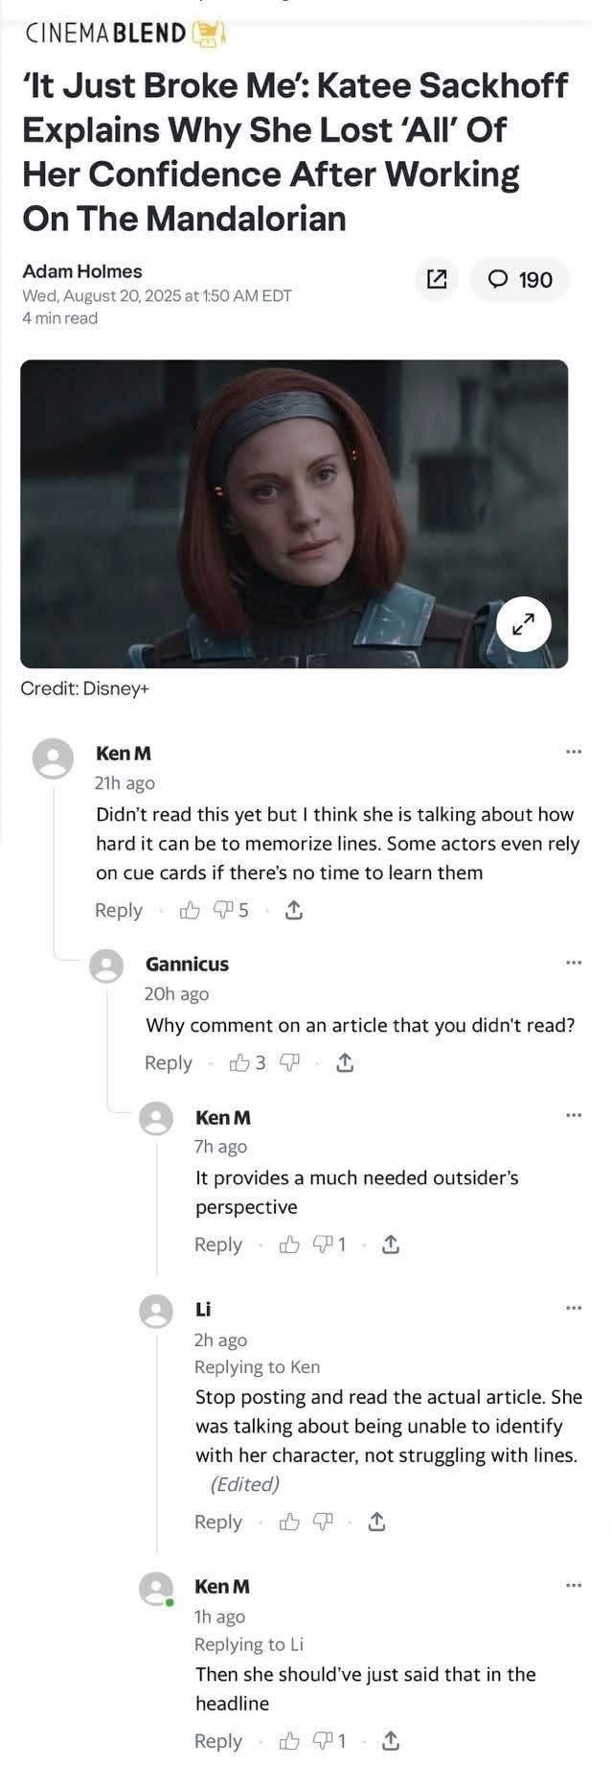The height and width of the screenshot is (1769, 612).
Task: Click the CinemaBlend logo
Action: pos(124,35)
